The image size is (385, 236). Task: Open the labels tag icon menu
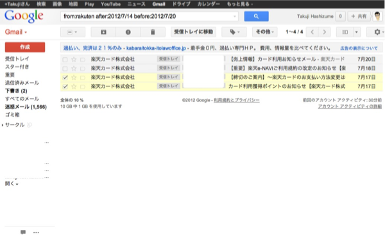pyautogui.click(x=234, y=32)
